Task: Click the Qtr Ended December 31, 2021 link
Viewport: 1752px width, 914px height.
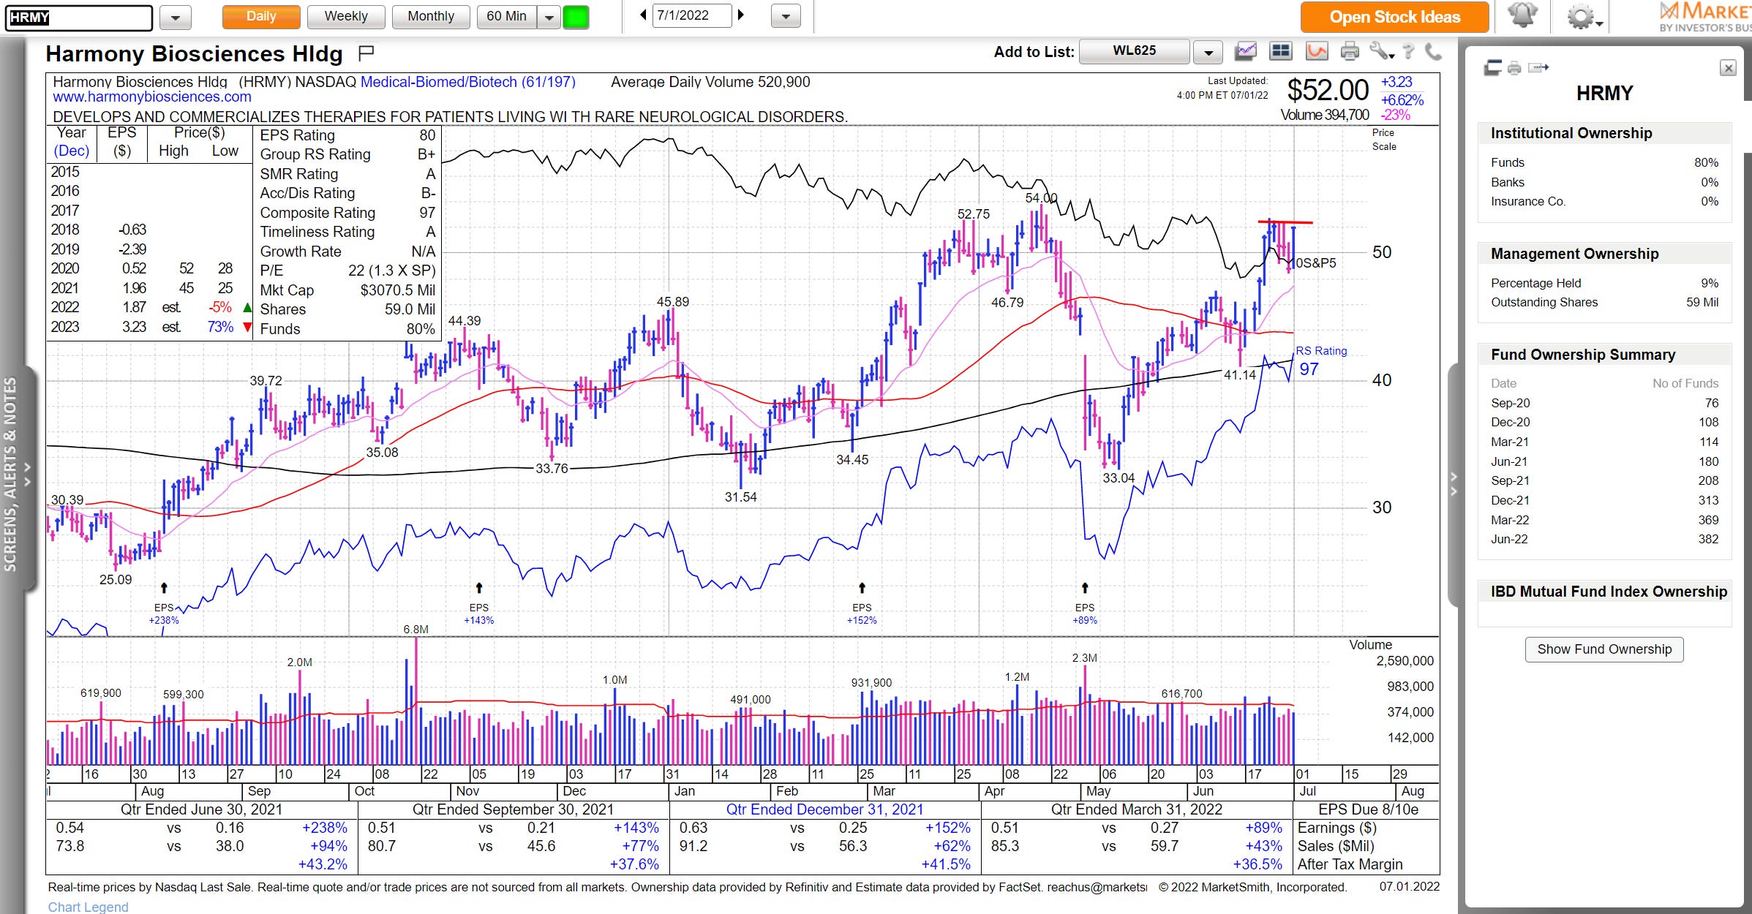Action: point(824,809)
